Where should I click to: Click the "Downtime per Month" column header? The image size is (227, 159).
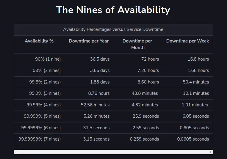[137, 44]
